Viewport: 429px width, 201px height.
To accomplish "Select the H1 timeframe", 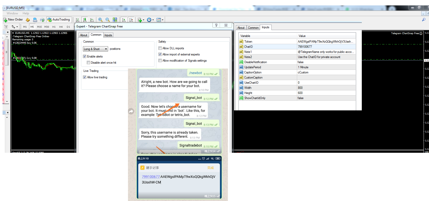I will (x=54, y=27).
